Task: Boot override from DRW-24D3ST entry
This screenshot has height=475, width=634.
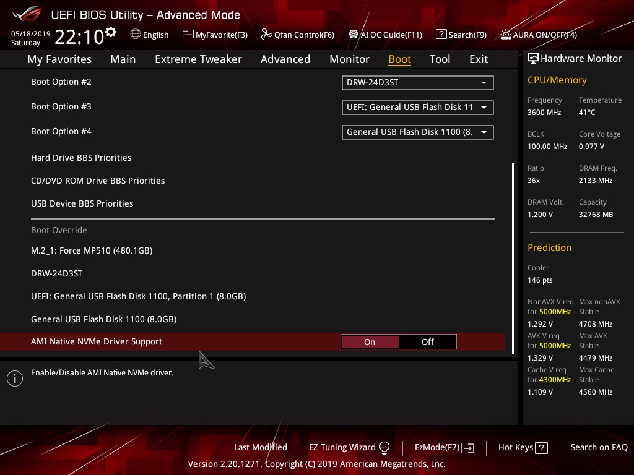Action: point(56,273)
